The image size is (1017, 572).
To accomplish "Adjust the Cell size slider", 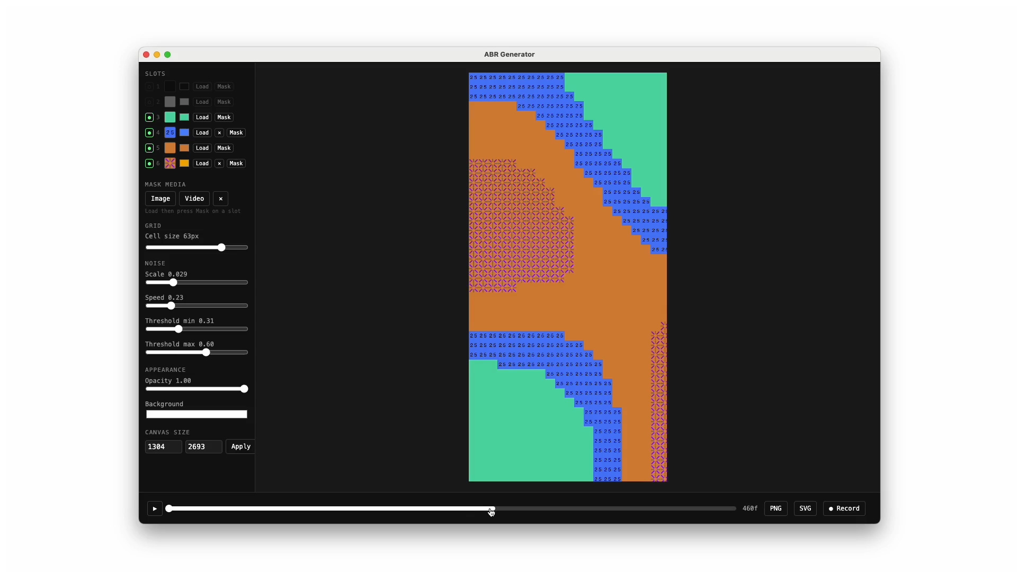I will 197,247.
